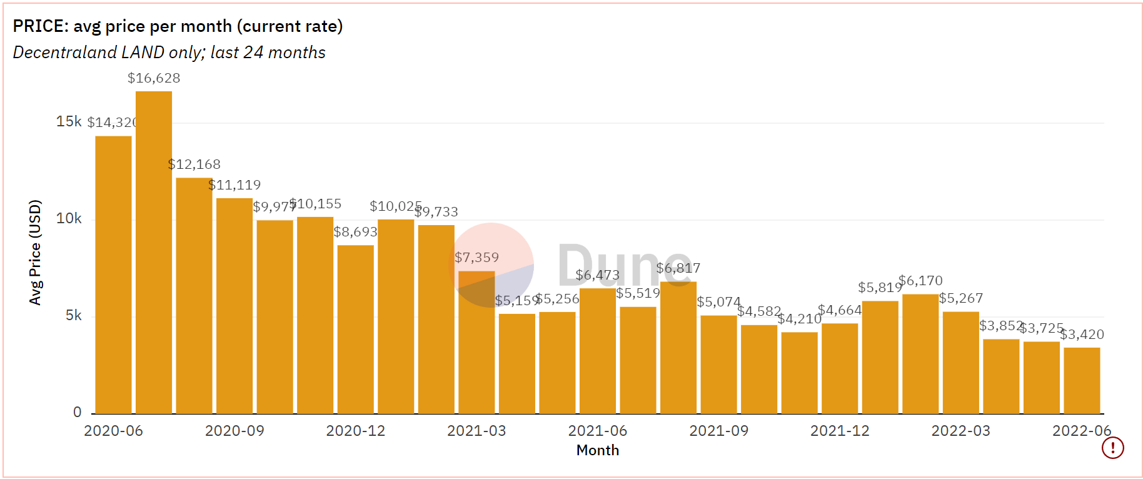Click the bar labeled $4,210
The image size is (1143, 479).
[x=799, y=373]
